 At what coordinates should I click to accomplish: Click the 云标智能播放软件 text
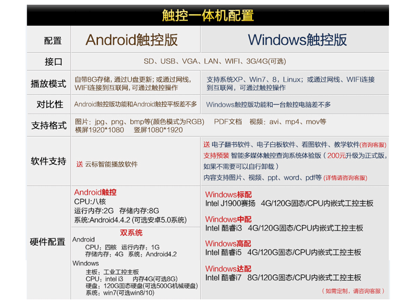[111, 164]
